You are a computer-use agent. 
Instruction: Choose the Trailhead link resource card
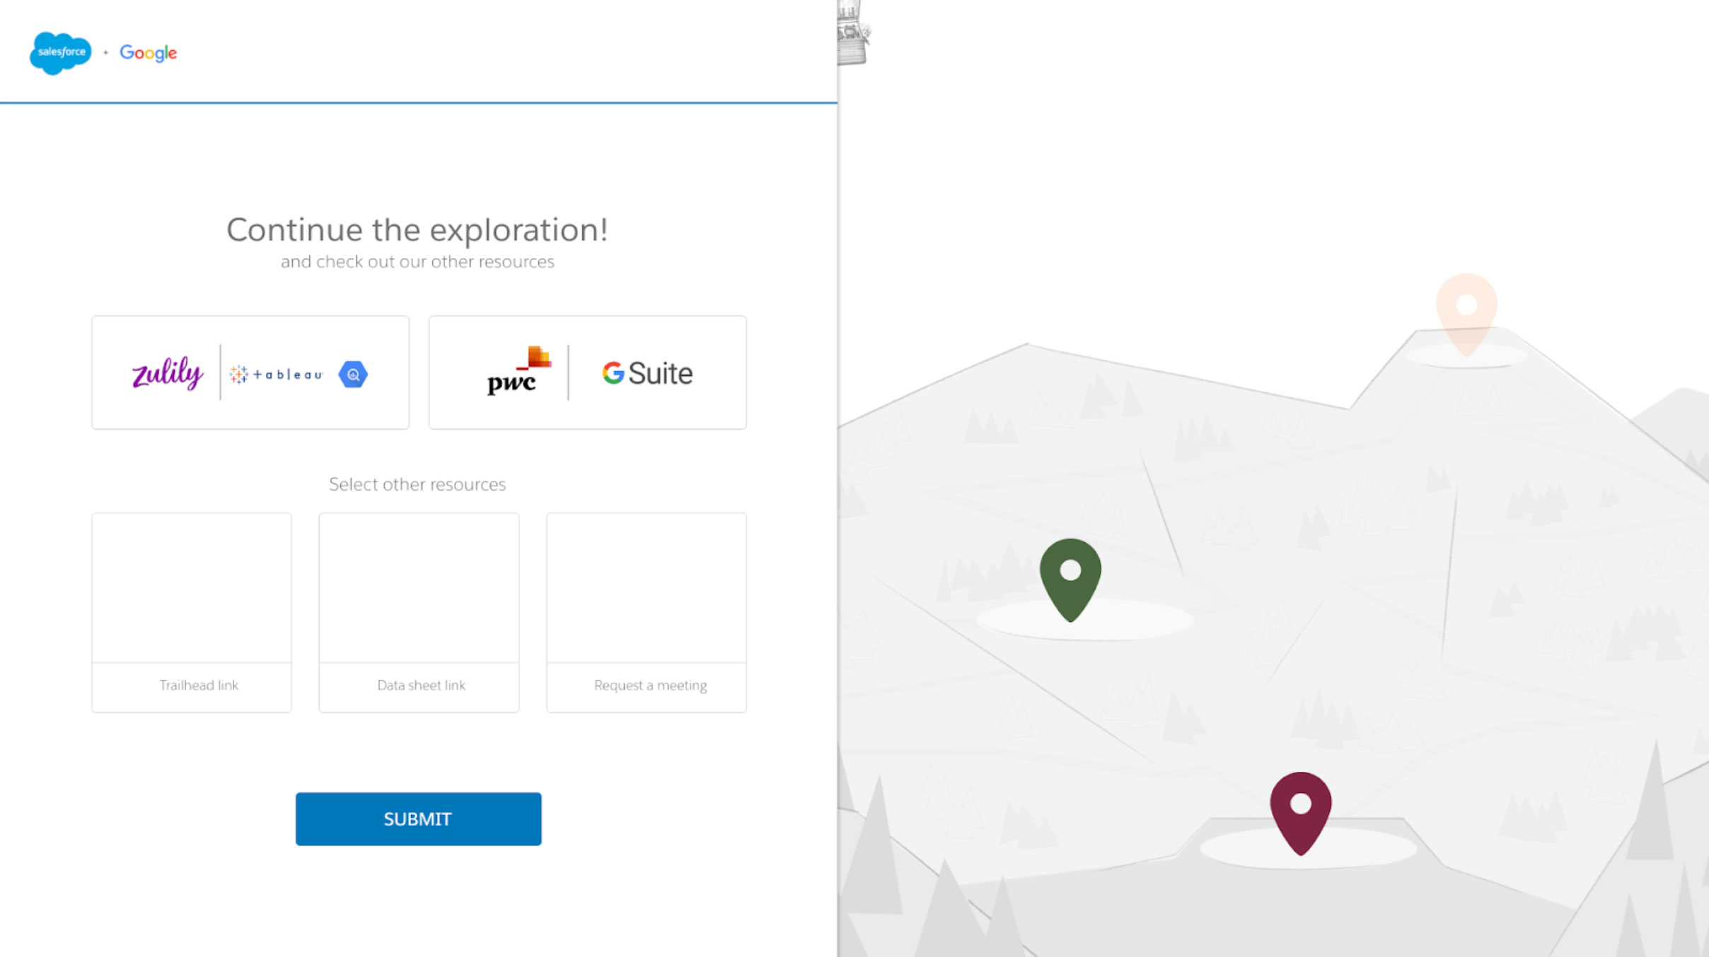point(192,612)
